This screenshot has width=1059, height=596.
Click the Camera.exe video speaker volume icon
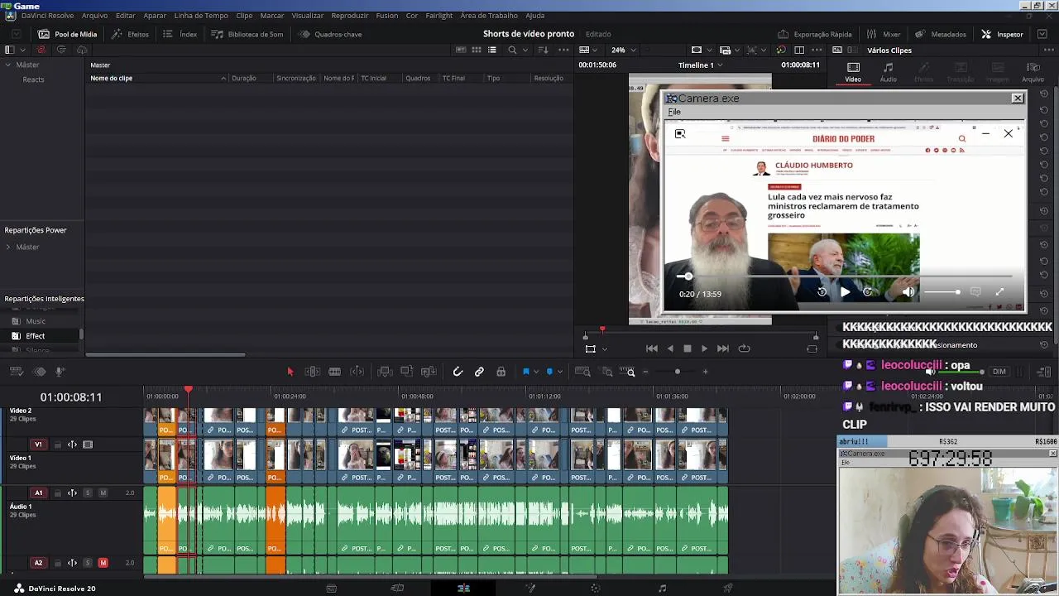coord(908,292)
